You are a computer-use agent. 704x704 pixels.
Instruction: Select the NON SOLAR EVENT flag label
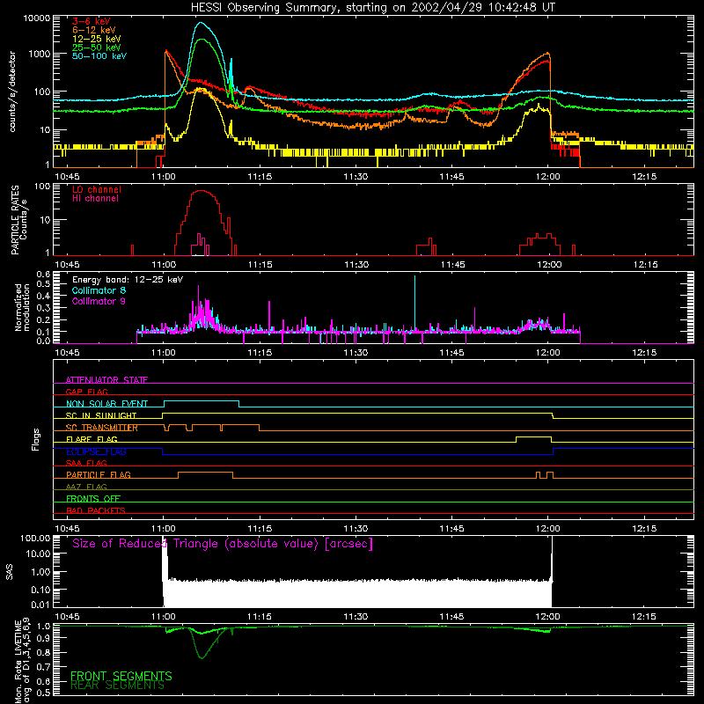coord(106,404)
